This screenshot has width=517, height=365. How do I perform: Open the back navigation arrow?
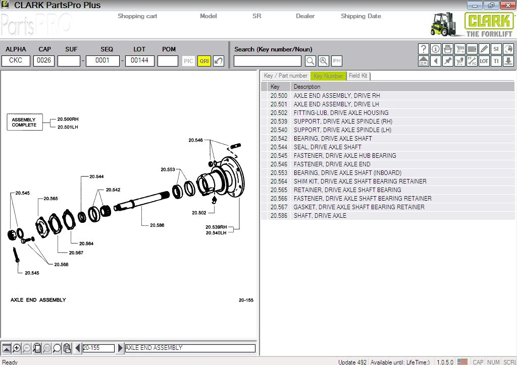pos(435,61)
